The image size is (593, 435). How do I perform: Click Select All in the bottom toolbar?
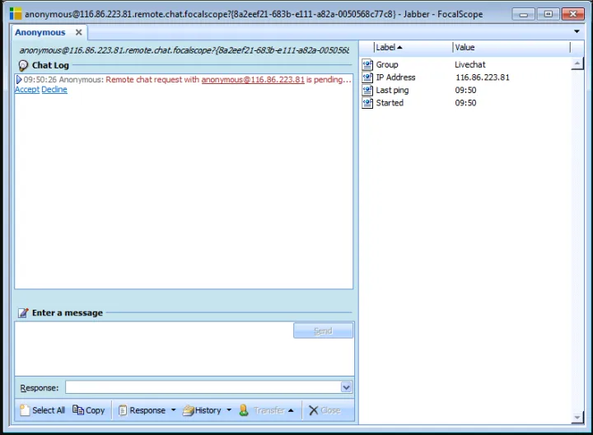[42, 410]
